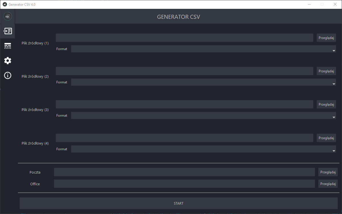Click Przeglądaj next to Plik źródłowy (2)

pos(326,71)
